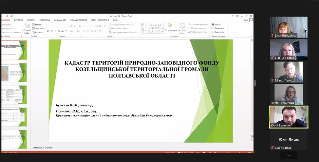Toggle Bold (Ж) formatting

tap(48, 31)
